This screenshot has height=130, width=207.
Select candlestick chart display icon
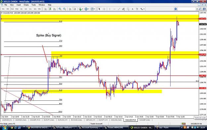[x=50, y=9]
